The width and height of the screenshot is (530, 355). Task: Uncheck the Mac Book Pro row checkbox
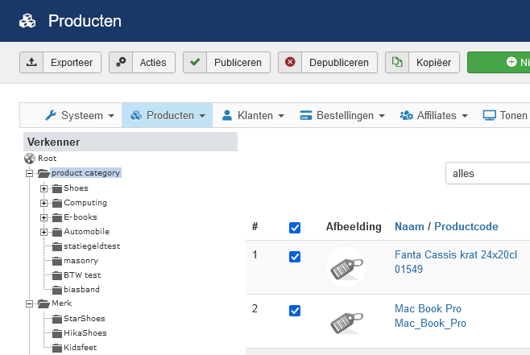point(295,311)
